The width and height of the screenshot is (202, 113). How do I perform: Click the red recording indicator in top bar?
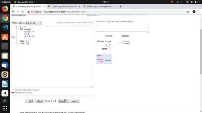pos(172,2)
